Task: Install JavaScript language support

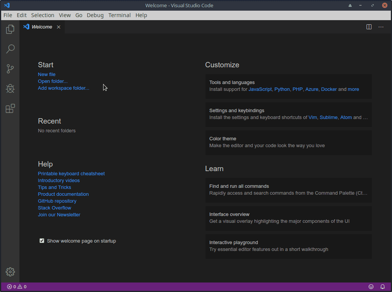Action: point(260,89)
